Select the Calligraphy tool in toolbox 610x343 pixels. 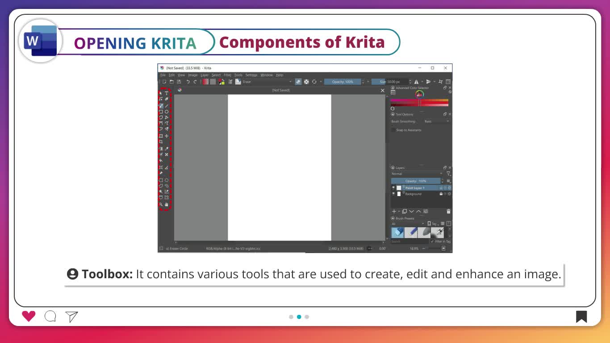click(167, 99)
